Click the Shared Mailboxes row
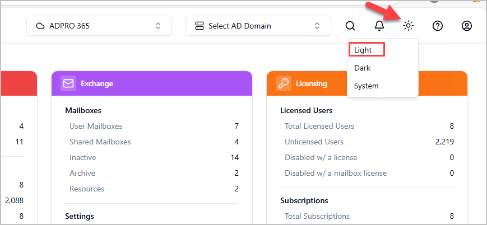487x225 pixels. tap(100, 142)
